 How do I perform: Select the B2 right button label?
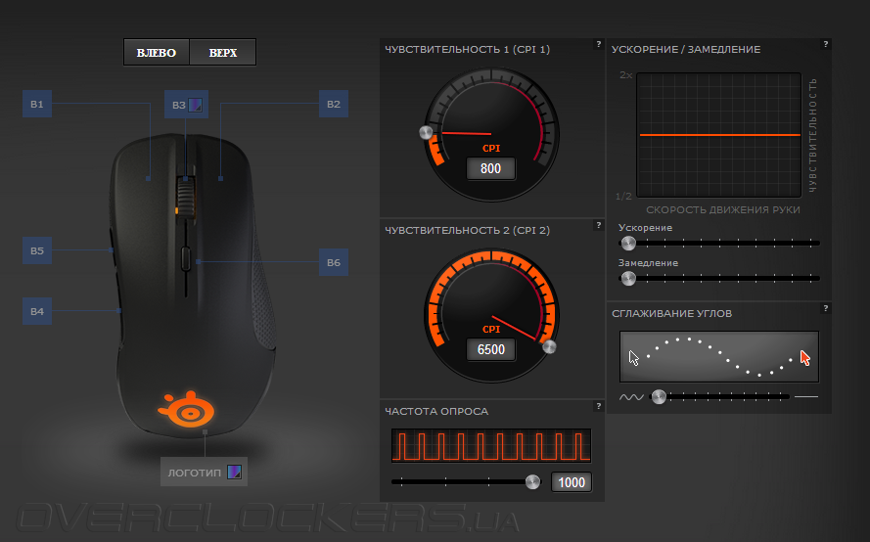pyautogui.click(x=334, y=104)
